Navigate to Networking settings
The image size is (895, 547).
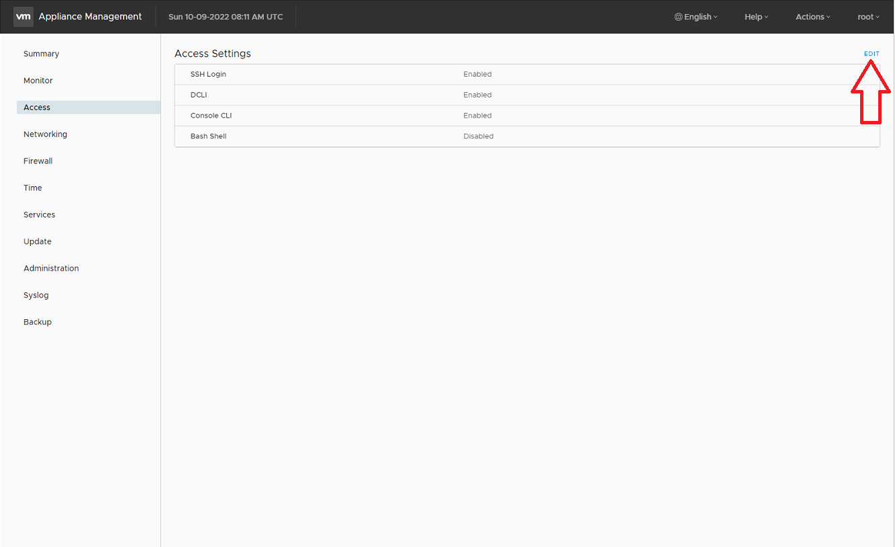point(46,134)
